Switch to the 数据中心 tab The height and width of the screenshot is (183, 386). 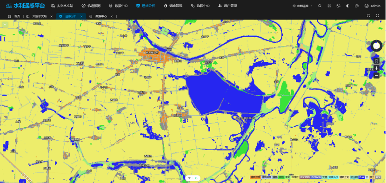point(101,16)
